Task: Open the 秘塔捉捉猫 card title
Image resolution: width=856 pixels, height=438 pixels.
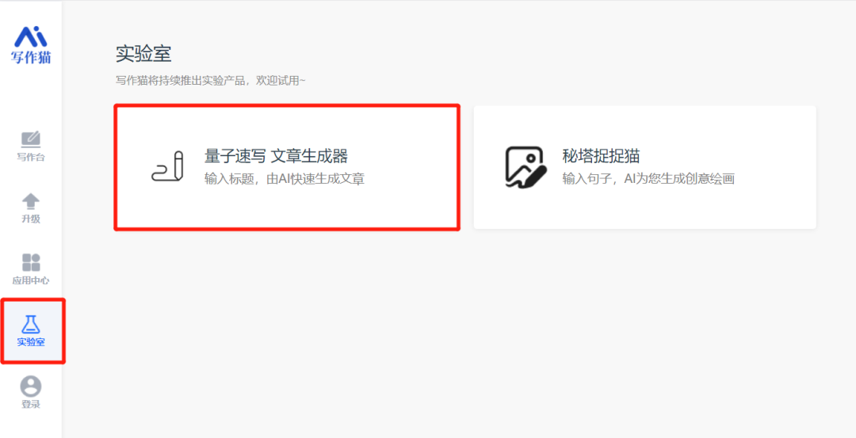Action: pos(601,156)
